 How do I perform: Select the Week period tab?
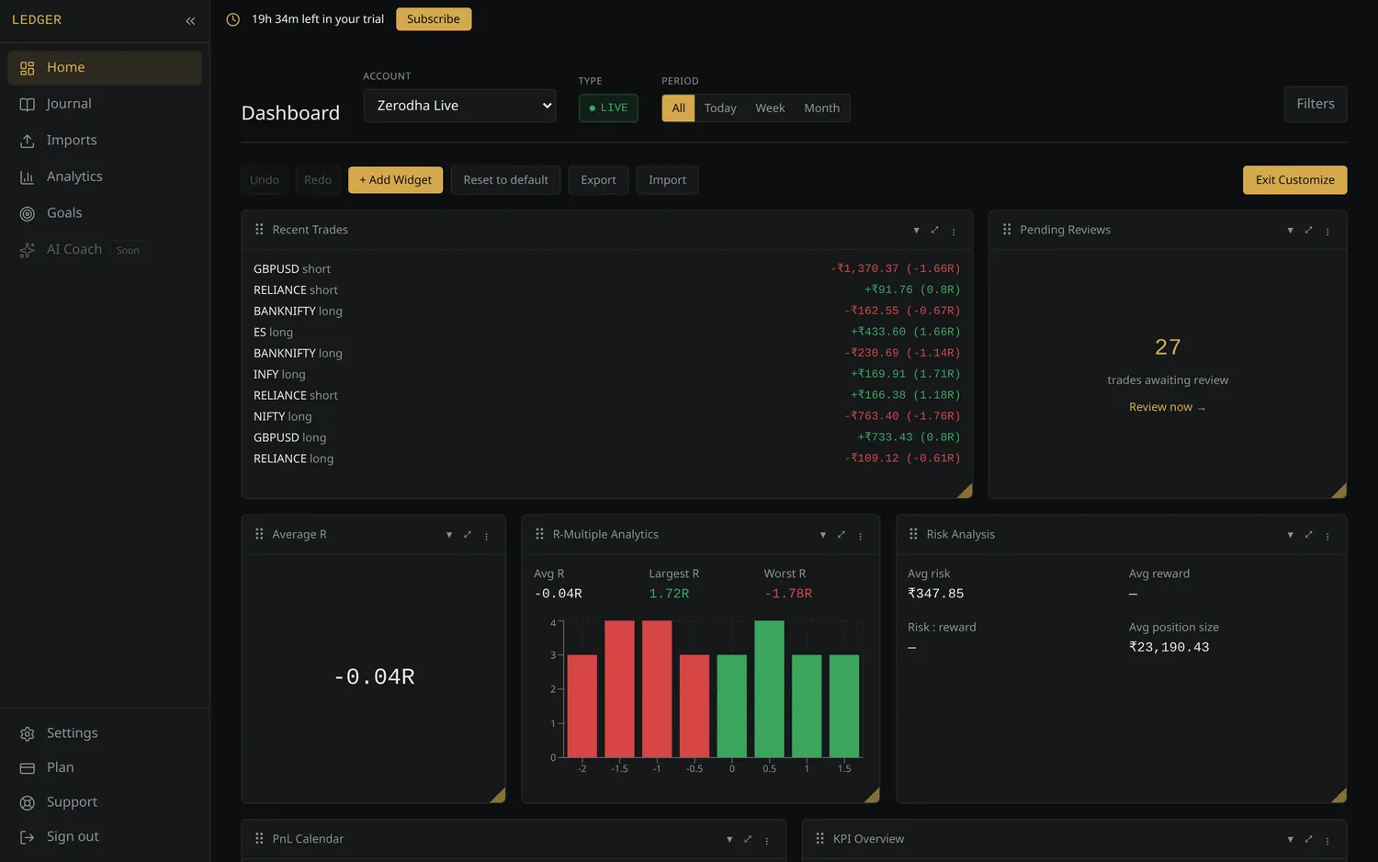pyautogui.click(x=770, y=108)
